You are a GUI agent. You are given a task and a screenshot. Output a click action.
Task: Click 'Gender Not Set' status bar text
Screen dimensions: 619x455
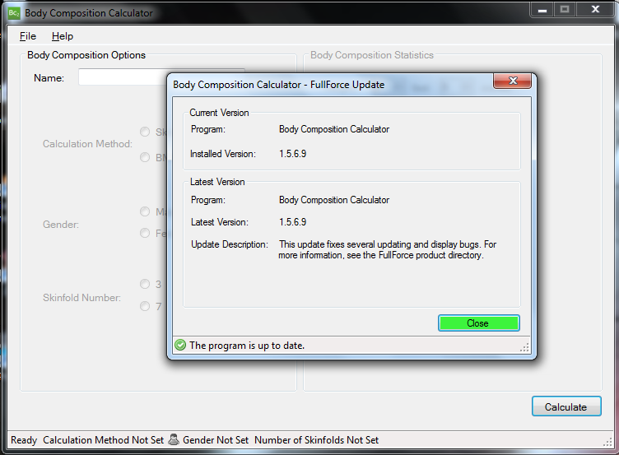[x=216, y=440]
